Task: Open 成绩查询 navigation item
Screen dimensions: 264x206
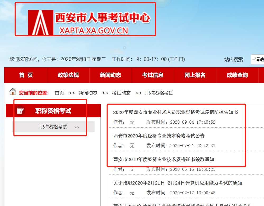Action: tap(237, 75)
